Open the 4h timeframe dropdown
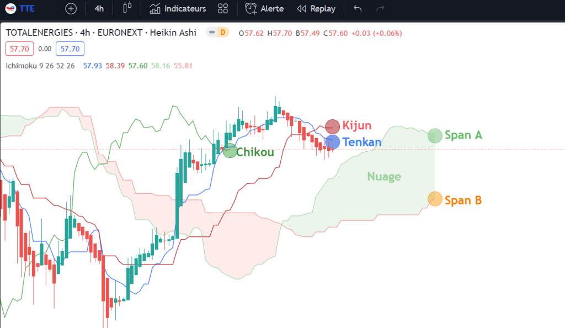This screenshot has height=328, width=565. (99, 8)
